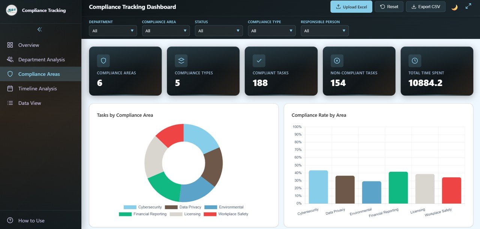Go to Department Analysis in the sidebar

(41, 59)
